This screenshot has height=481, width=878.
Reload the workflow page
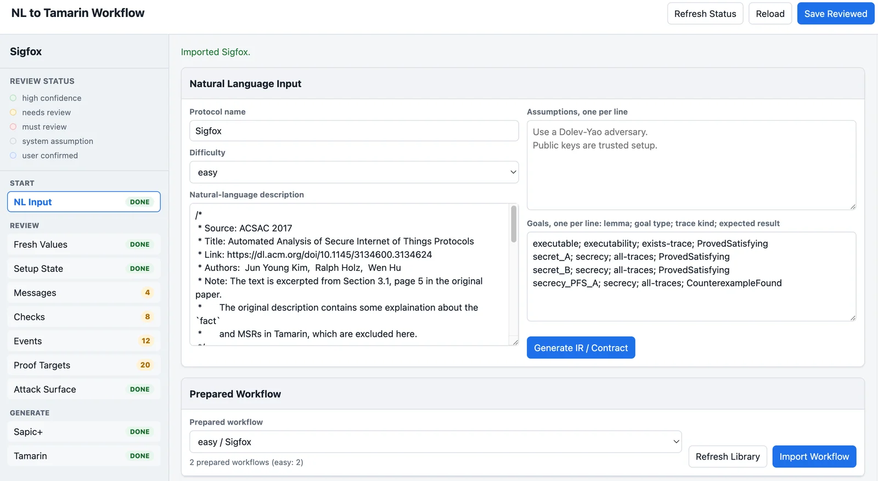[770, 14]
